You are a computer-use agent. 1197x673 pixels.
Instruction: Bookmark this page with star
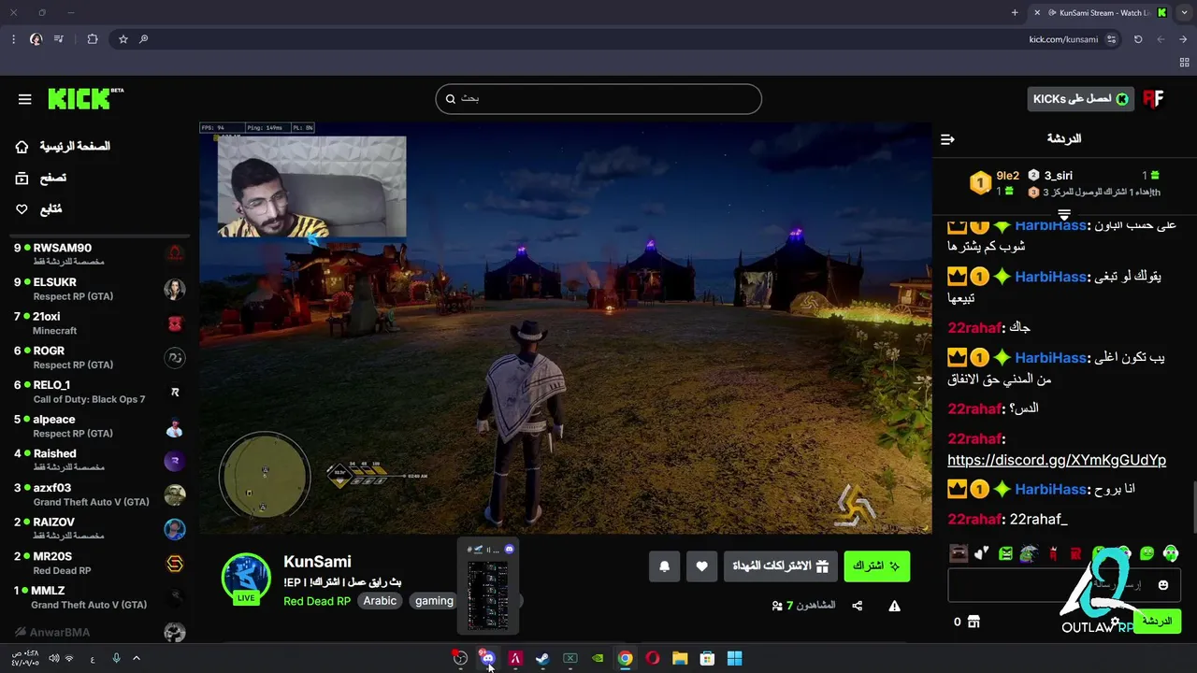pyautogui.click(x=123, y=39)
